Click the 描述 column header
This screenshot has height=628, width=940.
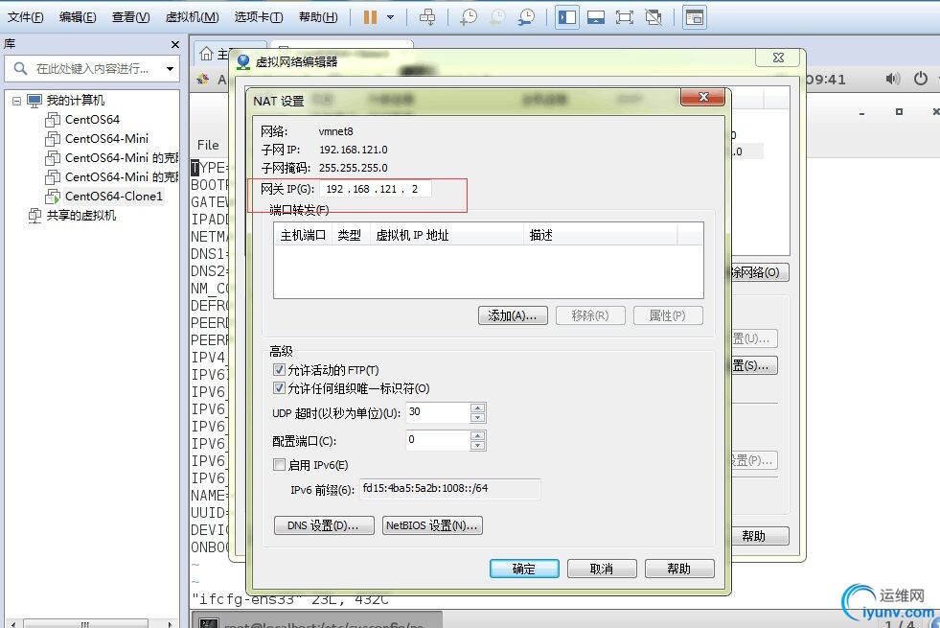[601, 235]
